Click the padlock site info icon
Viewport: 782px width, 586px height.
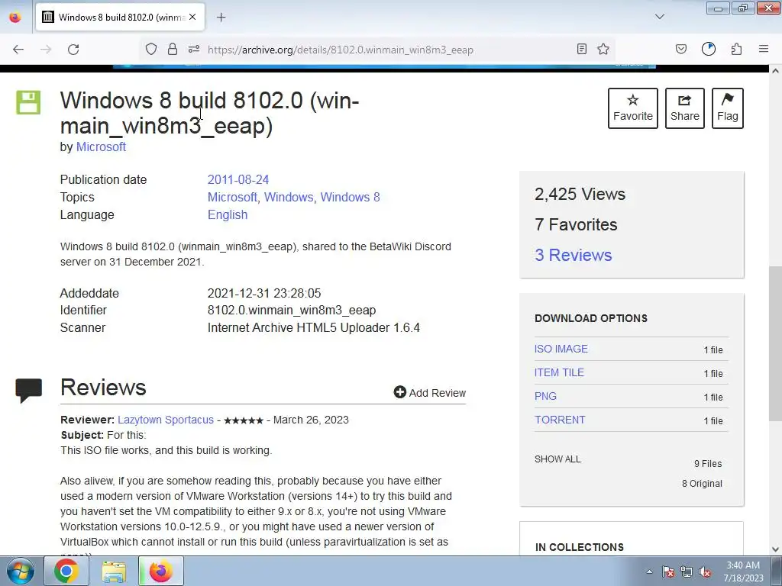coord(173,49)
